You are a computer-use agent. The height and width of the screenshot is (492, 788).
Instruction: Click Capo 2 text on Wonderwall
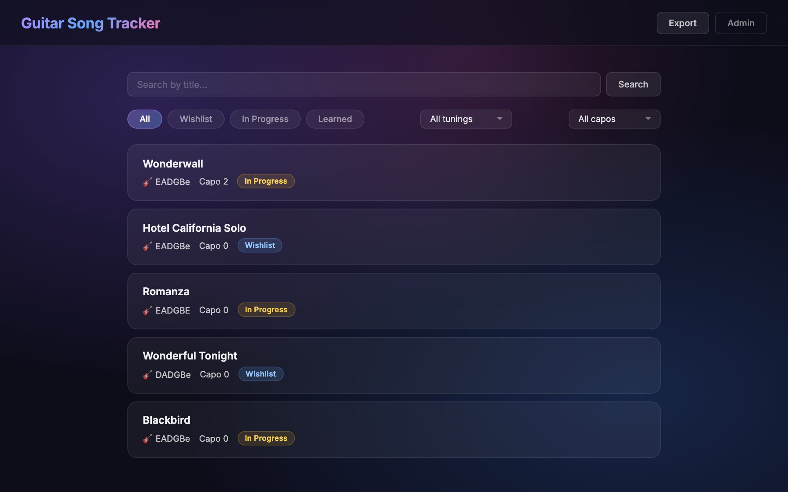coord(214,182)
